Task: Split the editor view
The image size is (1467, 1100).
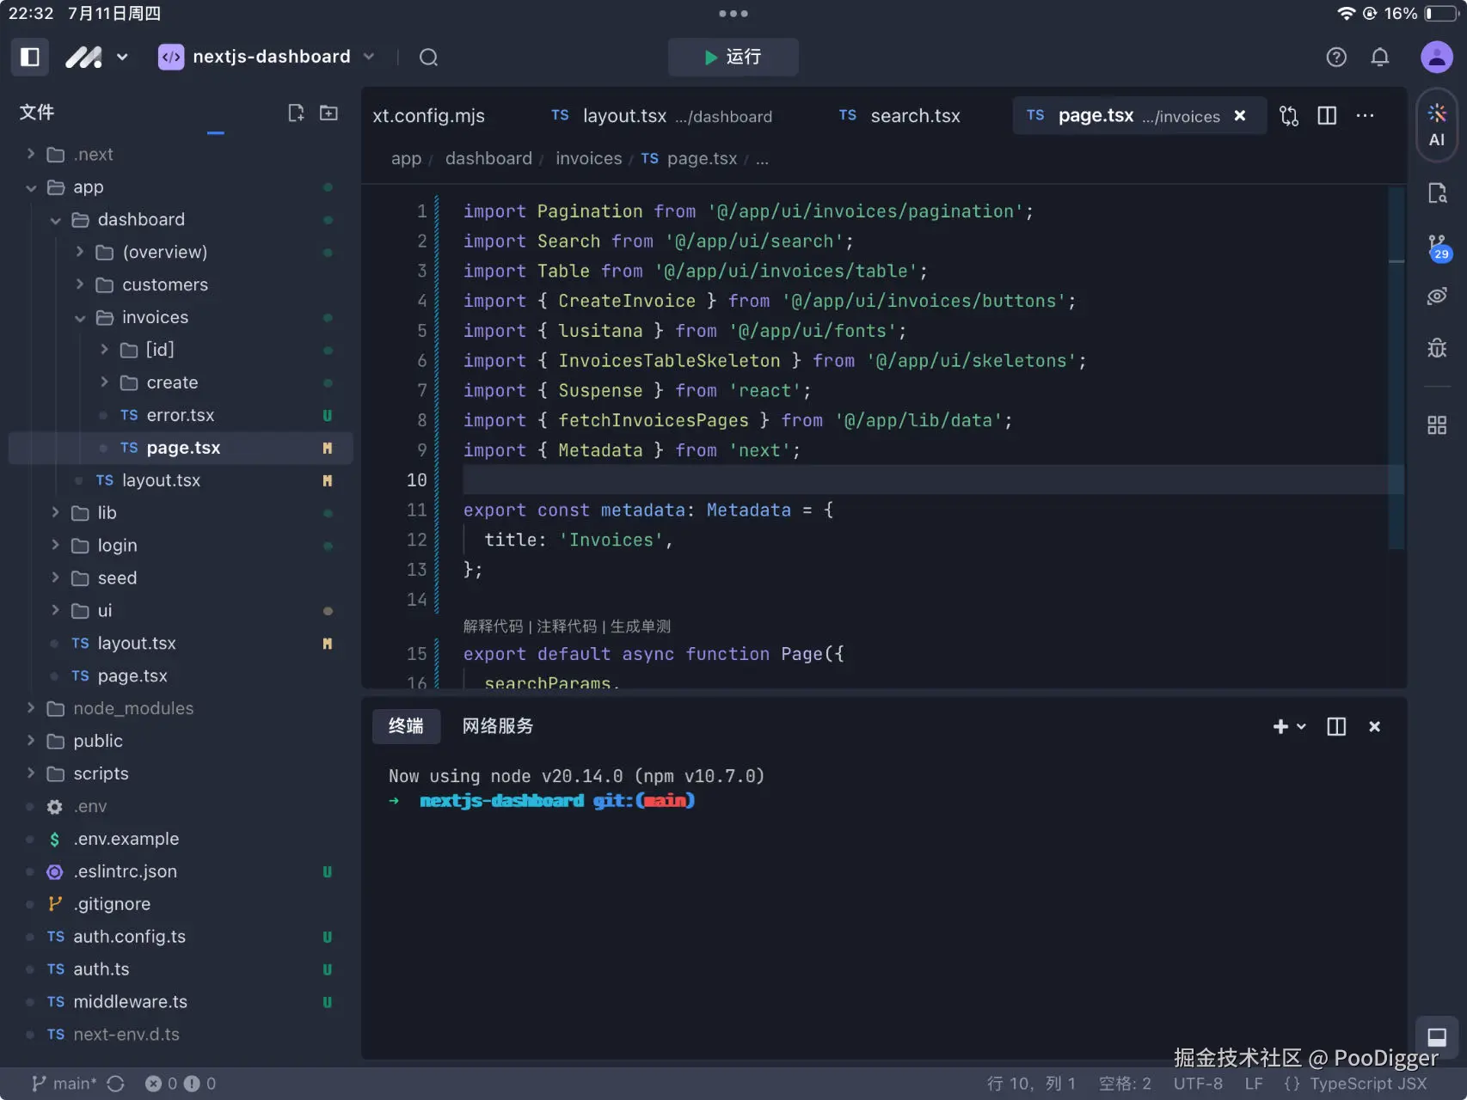Action: (x=1327, y=116)
